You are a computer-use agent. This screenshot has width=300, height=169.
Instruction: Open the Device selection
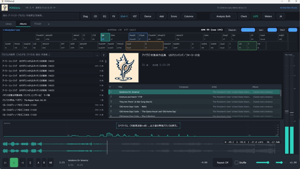click(148, 16)
